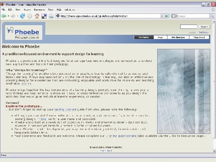Click the activity throbber icon at top right
Viewport: 216px width, 162px height.
pyautogui.click(x=213, y=10)
